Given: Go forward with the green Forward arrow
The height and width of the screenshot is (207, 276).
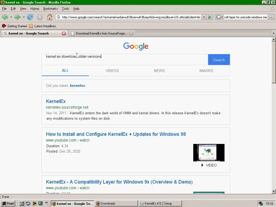Looking at the screenshot, I should point(17,17).
